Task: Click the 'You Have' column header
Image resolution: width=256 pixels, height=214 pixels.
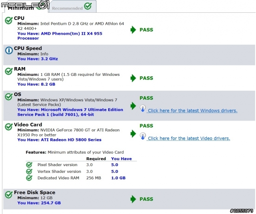Action: (121, 159)
